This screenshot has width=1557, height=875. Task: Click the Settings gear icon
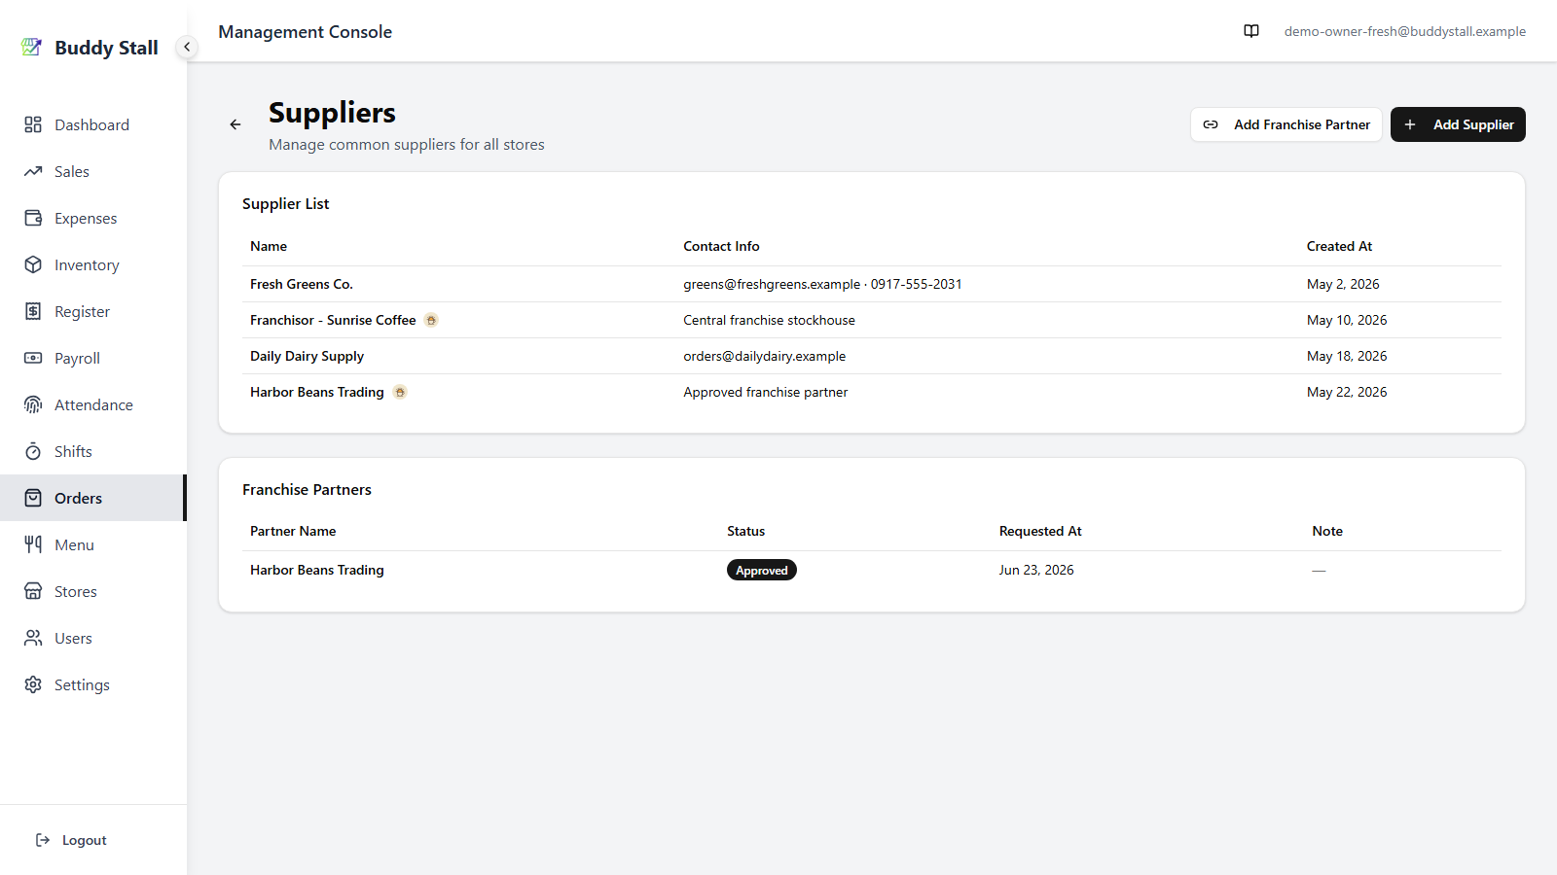33,684
